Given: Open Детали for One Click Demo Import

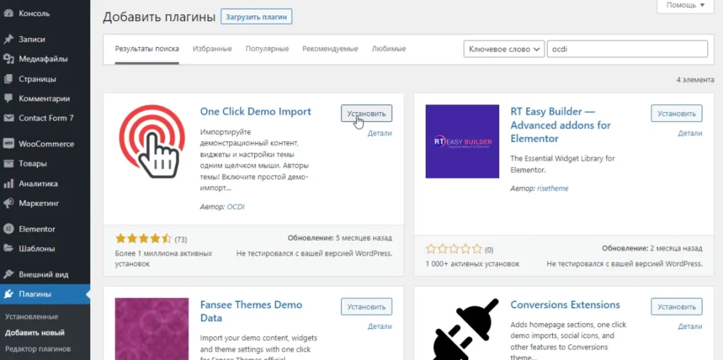Looking at the screenshot, I should click(380, 133).
